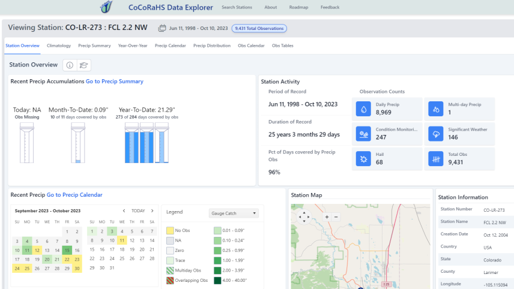Click the Multiday Obs striped swatch

(x=170, y=270)
